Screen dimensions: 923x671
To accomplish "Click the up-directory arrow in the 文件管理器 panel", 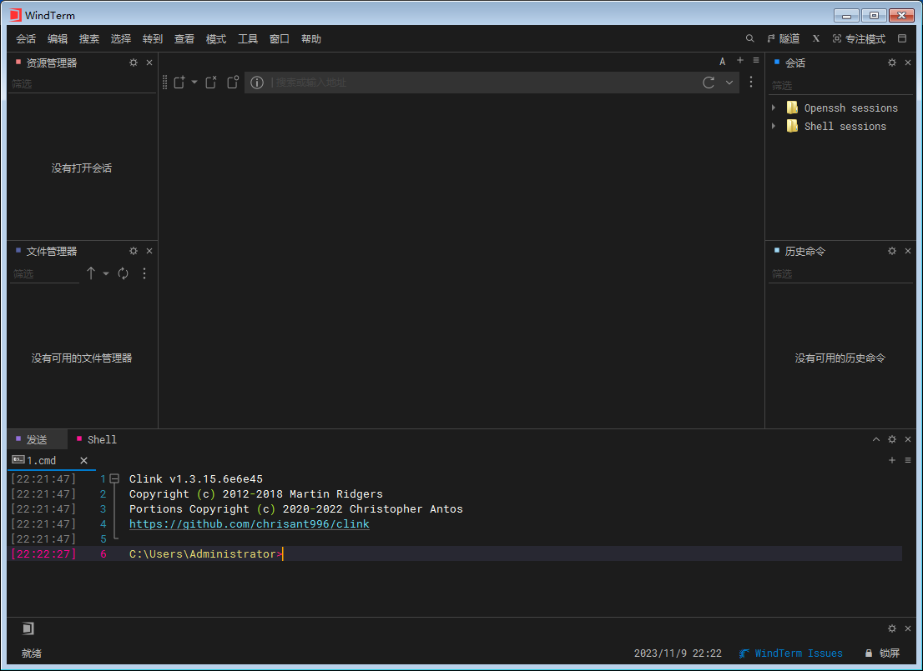I will tap(91, 273).
